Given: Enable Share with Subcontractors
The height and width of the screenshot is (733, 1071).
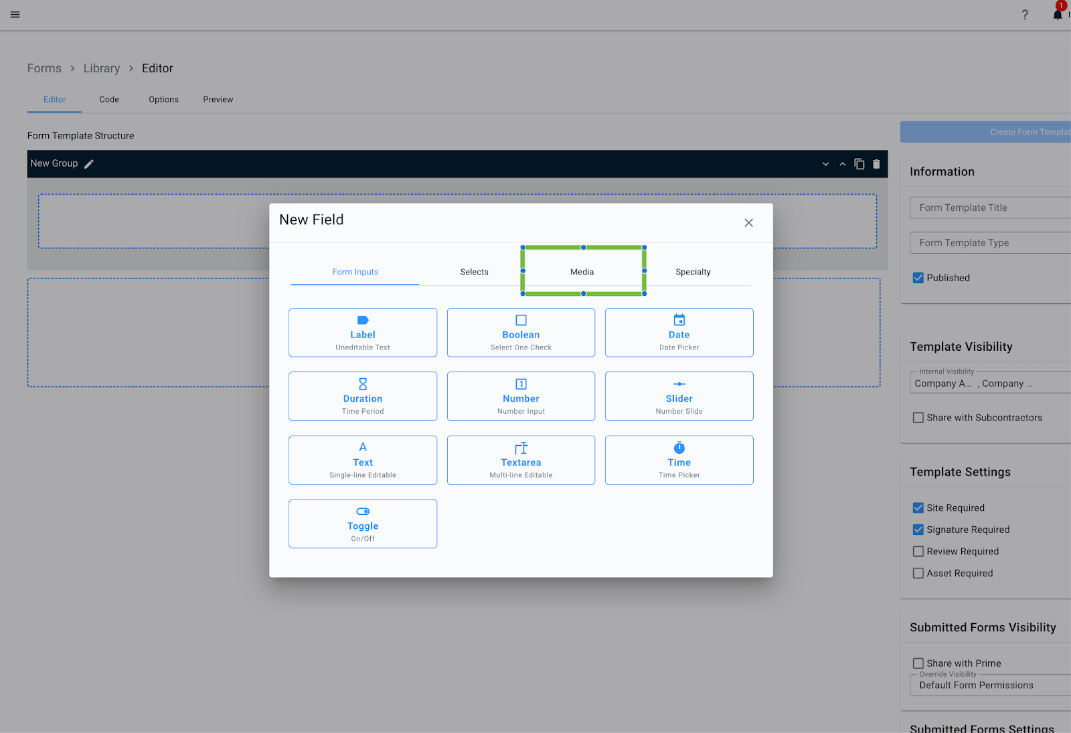Looking at the screenshot, I should 918,418.
